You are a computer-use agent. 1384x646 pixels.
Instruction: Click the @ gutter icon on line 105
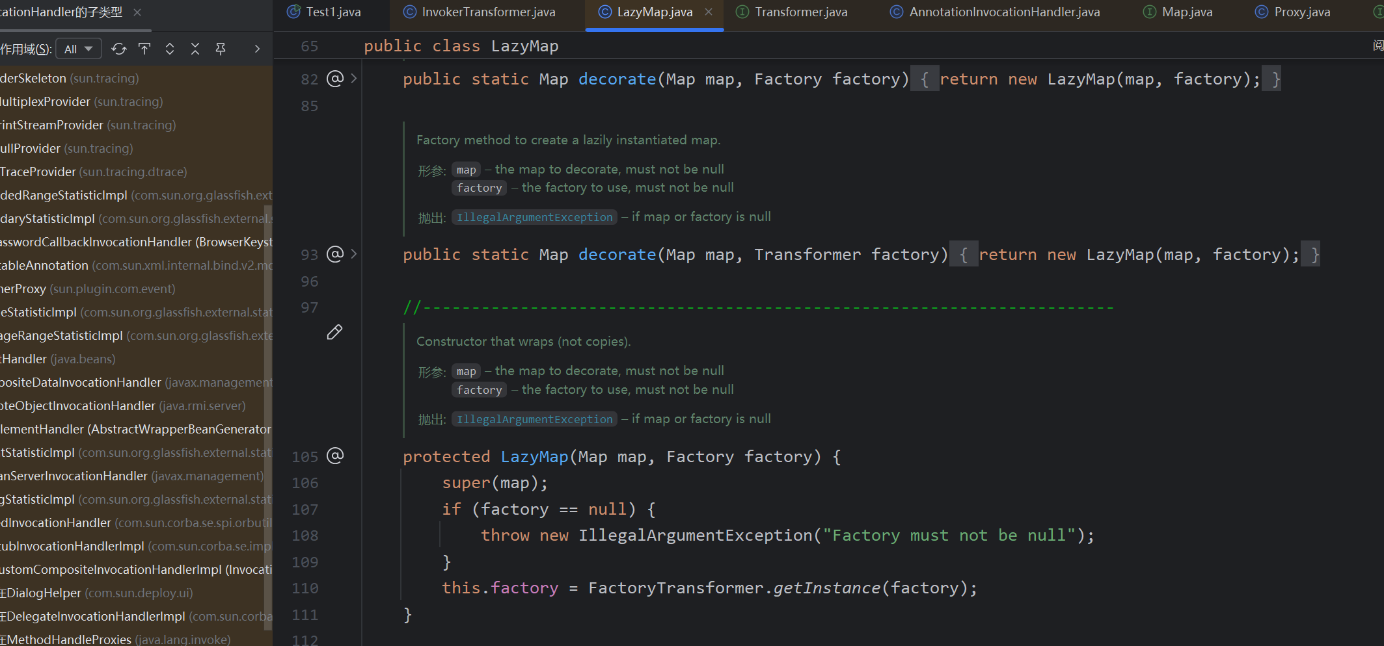[x=335, y=456]
